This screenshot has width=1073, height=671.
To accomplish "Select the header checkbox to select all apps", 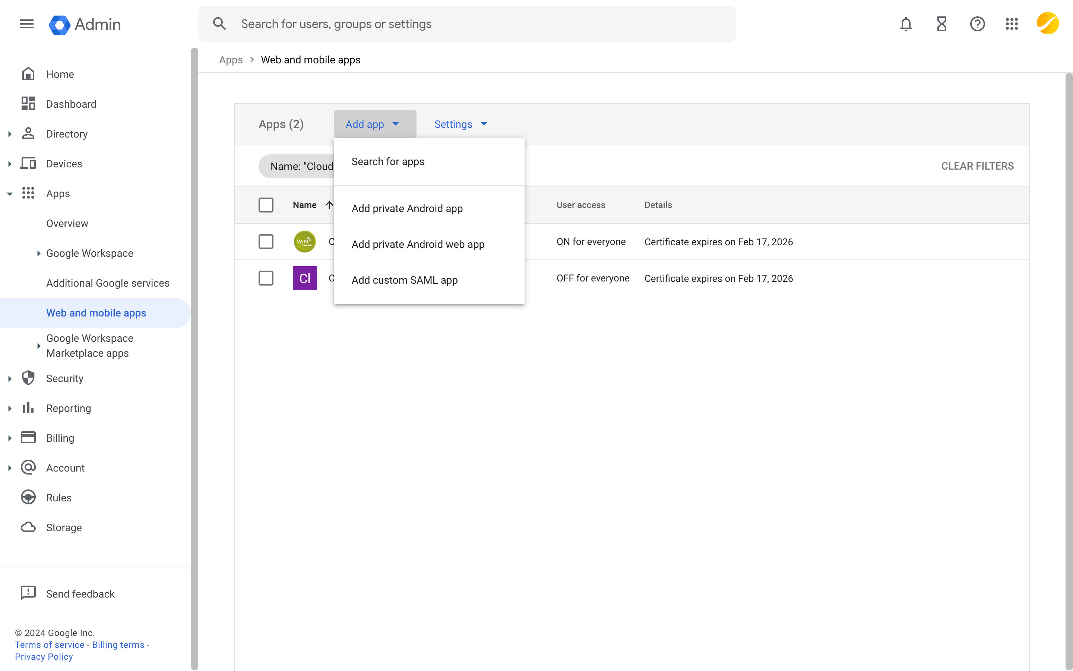I will coord(266,205).
